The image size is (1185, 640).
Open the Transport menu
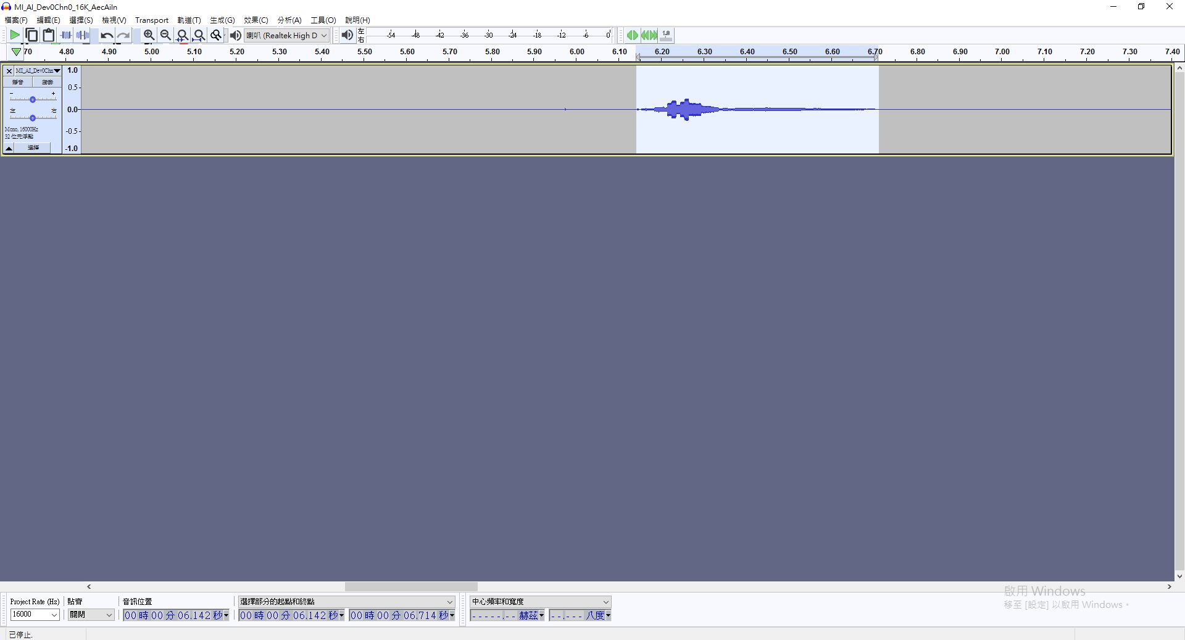click(151, 20)
